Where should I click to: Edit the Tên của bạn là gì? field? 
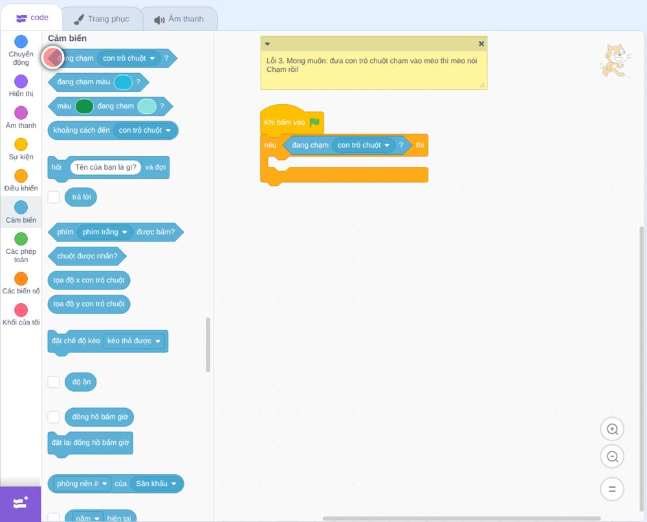tap(105, 167)
